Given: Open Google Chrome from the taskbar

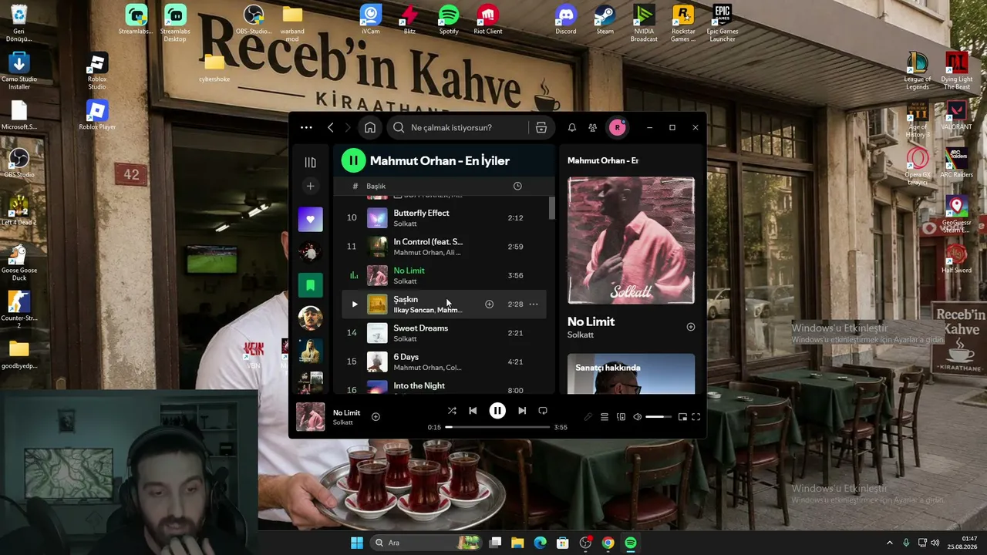Looking at the screenshot, I should [x=608, y=543].
